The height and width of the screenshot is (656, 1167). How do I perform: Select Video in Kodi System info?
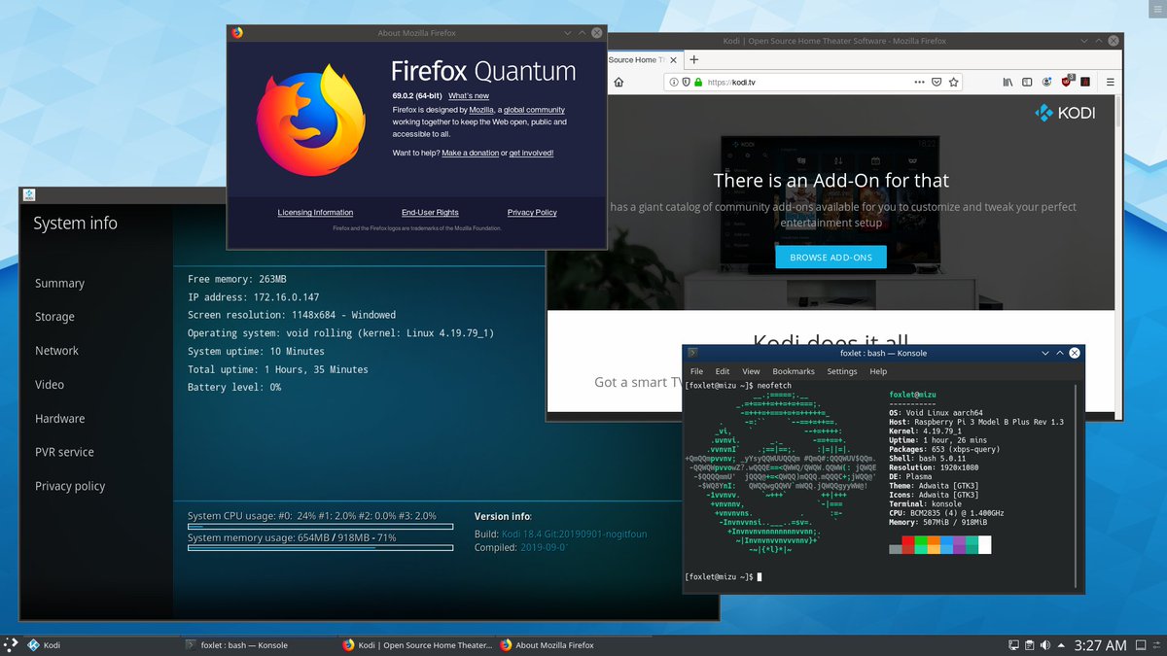[x=50, y=385]
